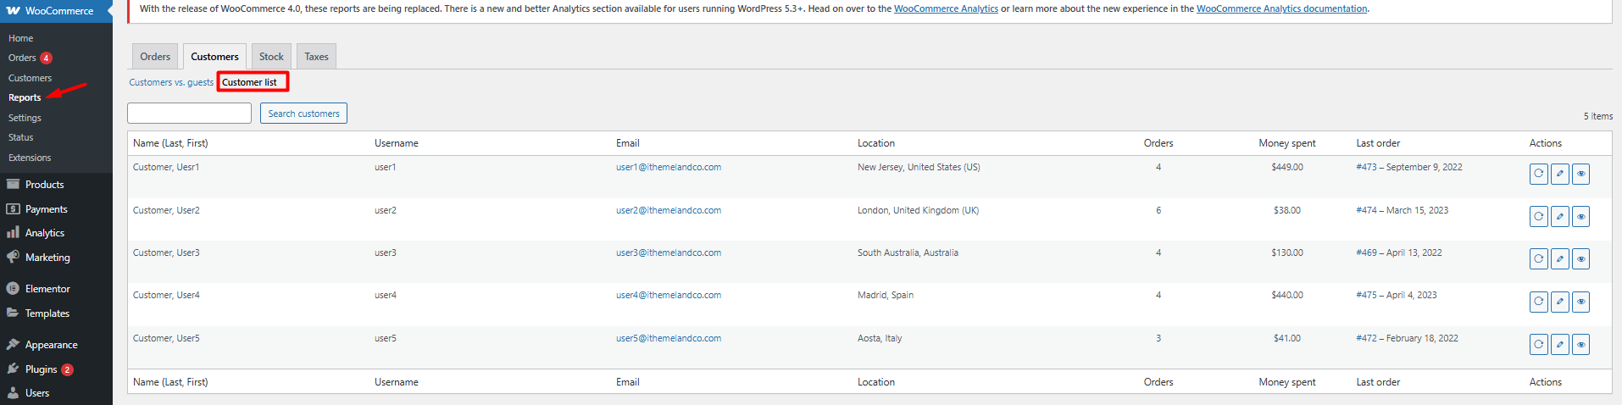The image size is (1622, 405).
Task: Email user4@ithemelandco.com link
Action: click(669, 295)
